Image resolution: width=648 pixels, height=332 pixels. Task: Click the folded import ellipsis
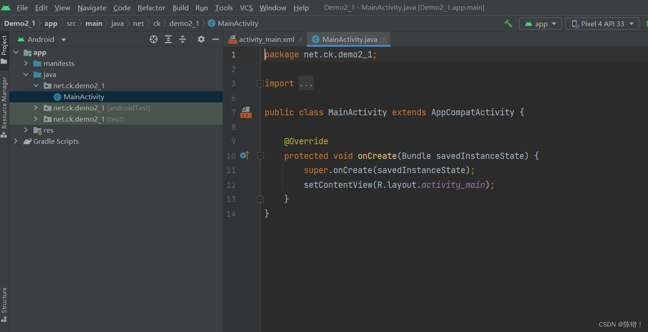306,84
